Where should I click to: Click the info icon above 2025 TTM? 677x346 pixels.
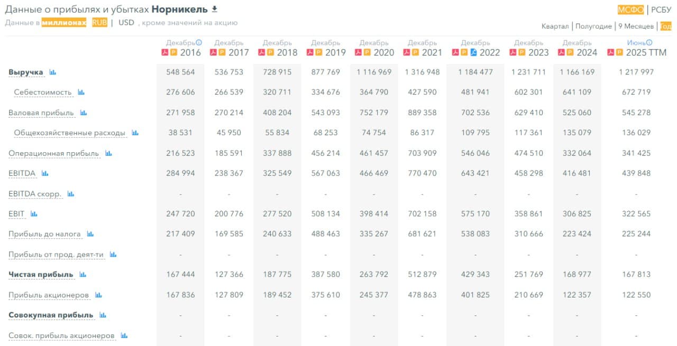(649, 43)
